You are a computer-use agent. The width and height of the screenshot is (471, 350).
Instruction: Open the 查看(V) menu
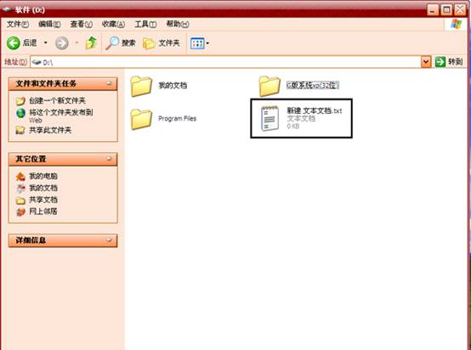click(81, 24)
